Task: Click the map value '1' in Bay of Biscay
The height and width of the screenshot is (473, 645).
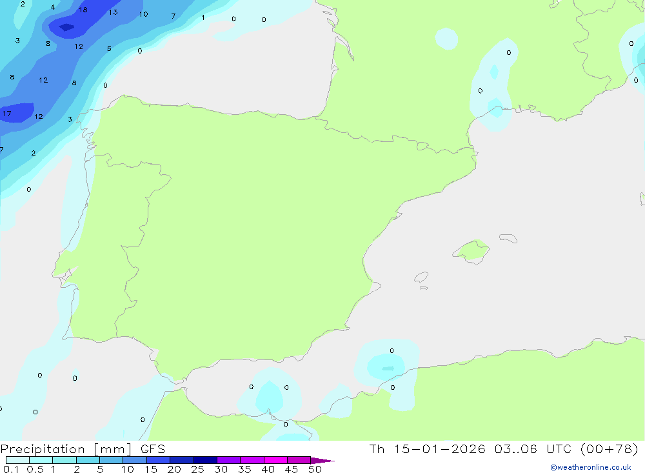Action: pos(203,17)
